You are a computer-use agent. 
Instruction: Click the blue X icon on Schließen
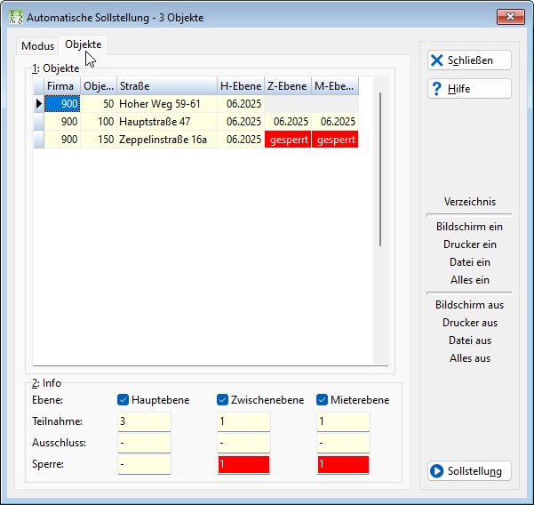(x=436, y=60)
